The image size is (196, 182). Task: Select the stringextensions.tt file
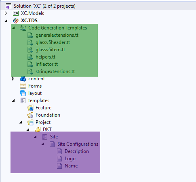tap(55, 71)
